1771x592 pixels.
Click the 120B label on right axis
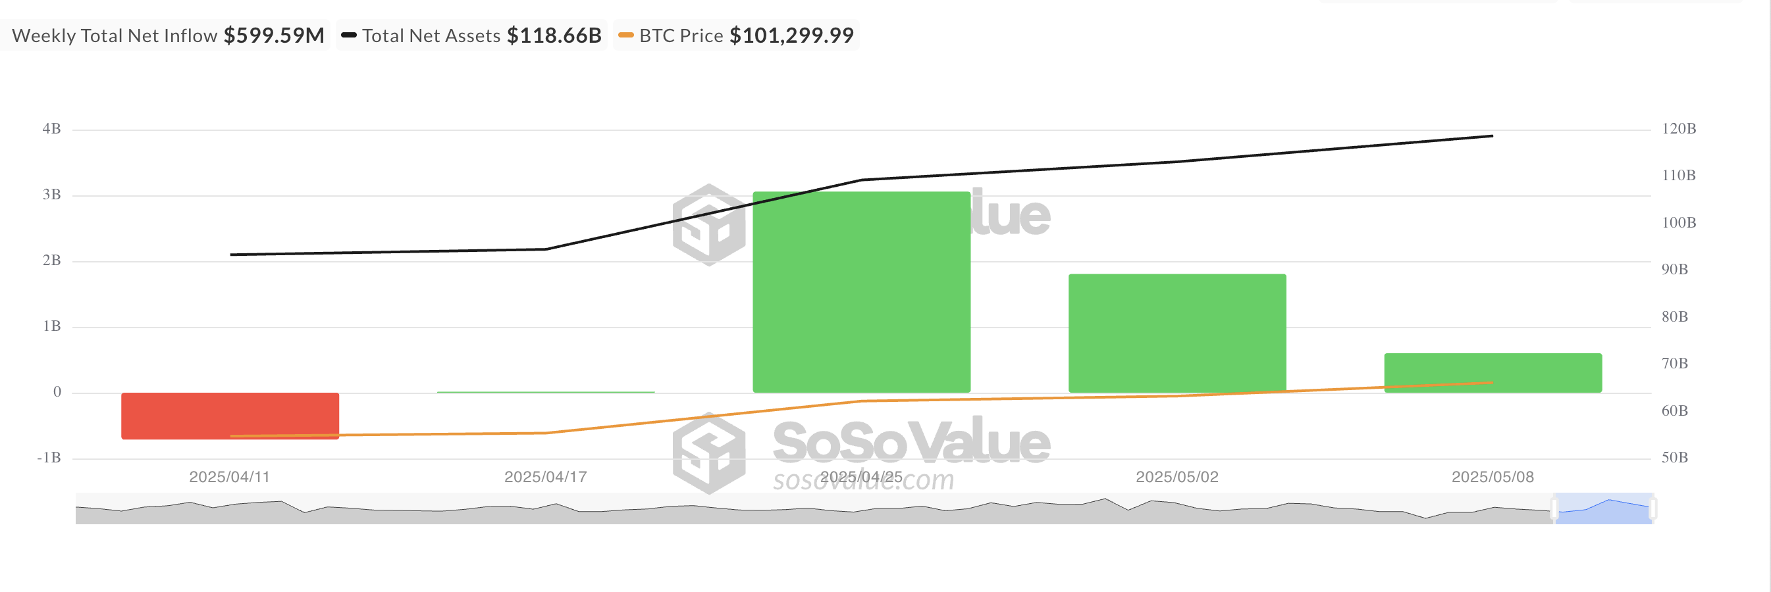coord(1679,128)
